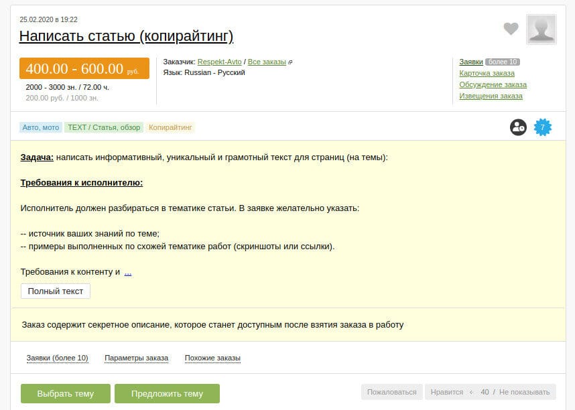Expand description via the '...' link
Image resolution: width=575 pixels, height=410 pixels.
click(128, 272)
